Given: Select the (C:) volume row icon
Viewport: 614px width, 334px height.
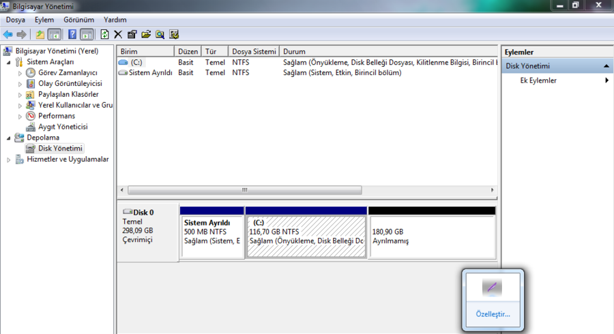Looking at the screenshot, I should (123, 62).
